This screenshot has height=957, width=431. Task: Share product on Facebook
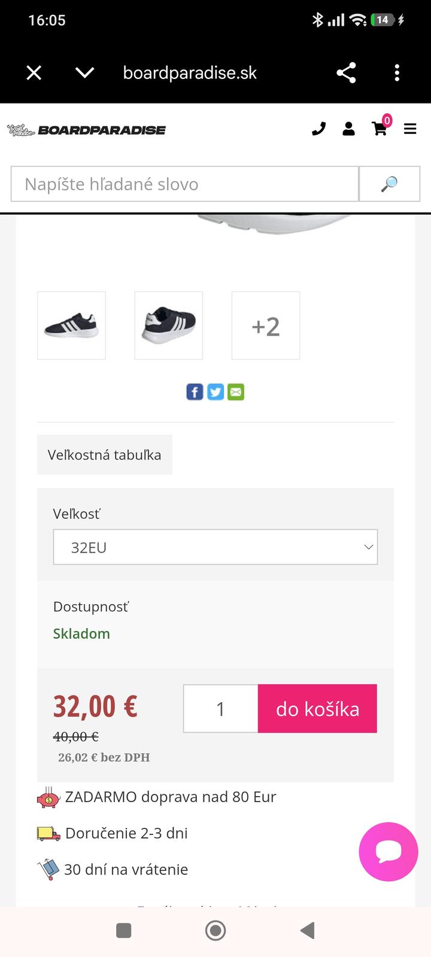pos(195,392)
